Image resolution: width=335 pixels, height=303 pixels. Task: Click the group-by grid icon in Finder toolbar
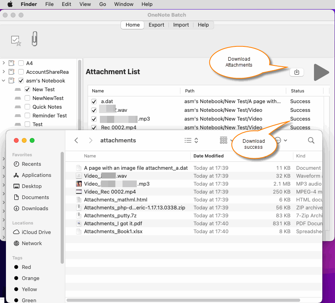[224, 140]
